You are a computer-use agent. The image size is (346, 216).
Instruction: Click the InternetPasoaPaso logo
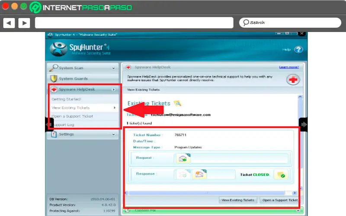pyautogui.click(x=81, y=7)
